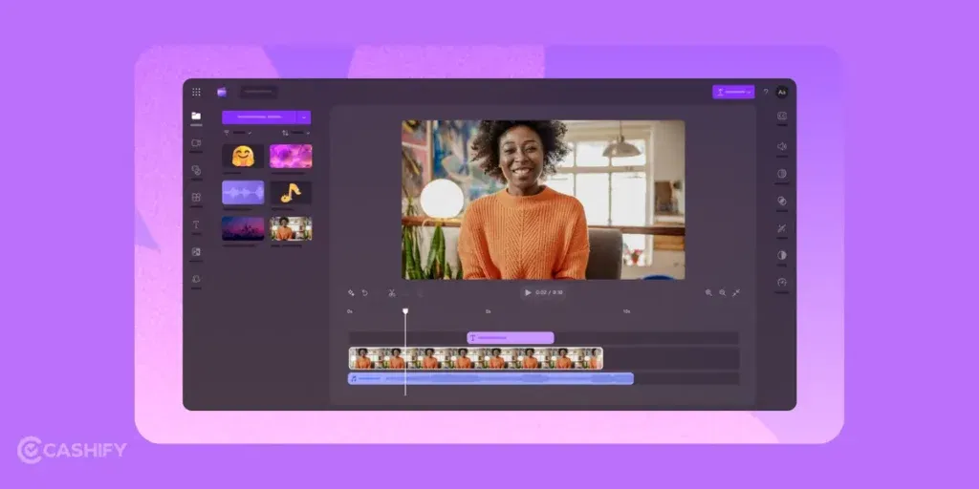Screen dimensions: 979x489
Task: Select the video clip on timeline
Action: [476, 359]
